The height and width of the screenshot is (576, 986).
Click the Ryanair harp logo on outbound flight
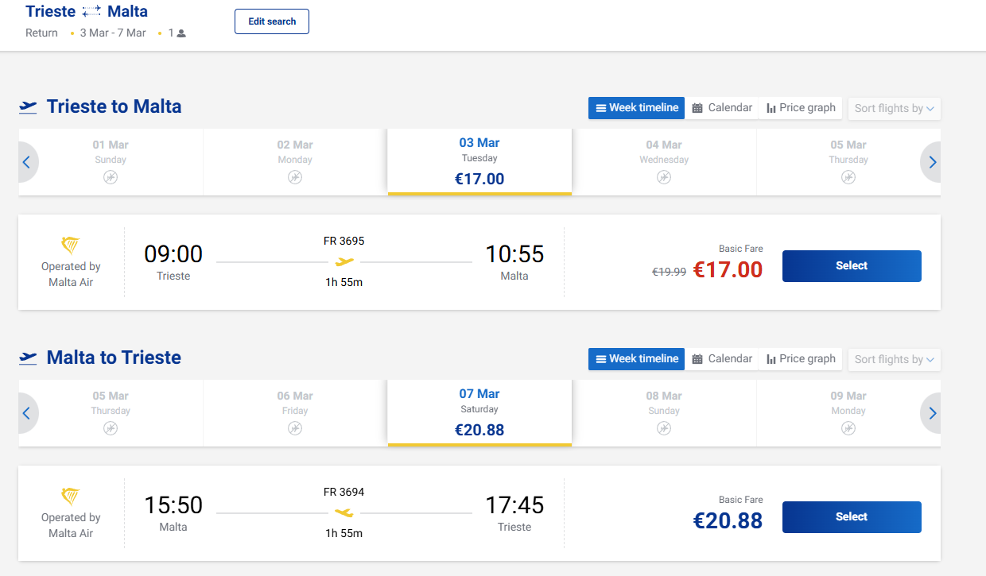(71, 245)
